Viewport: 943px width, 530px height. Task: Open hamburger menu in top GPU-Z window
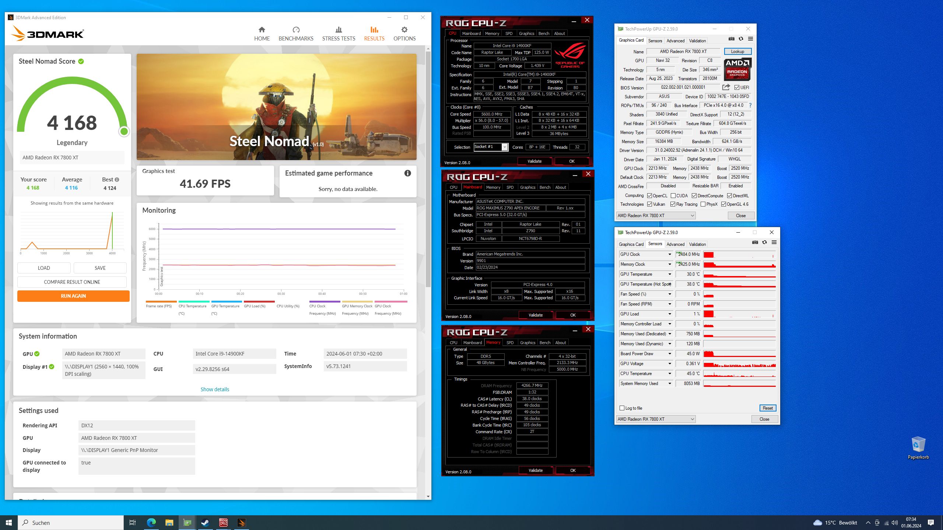click(750, 39)
